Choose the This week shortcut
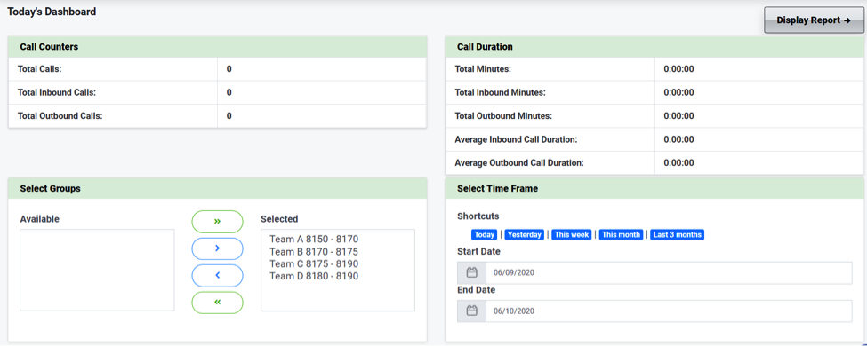The width and height of the screenshot is (867, 346). click(572, 234)
